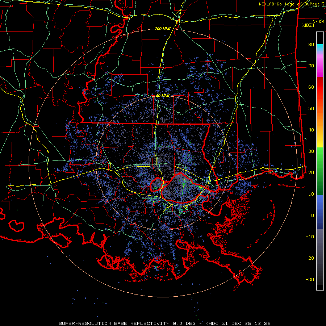
Task: Click the 30 dBZ scale value
Action: 311,151
